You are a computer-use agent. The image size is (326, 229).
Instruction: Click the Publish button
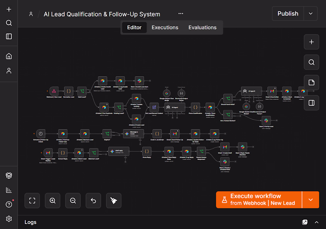[288, 14]
